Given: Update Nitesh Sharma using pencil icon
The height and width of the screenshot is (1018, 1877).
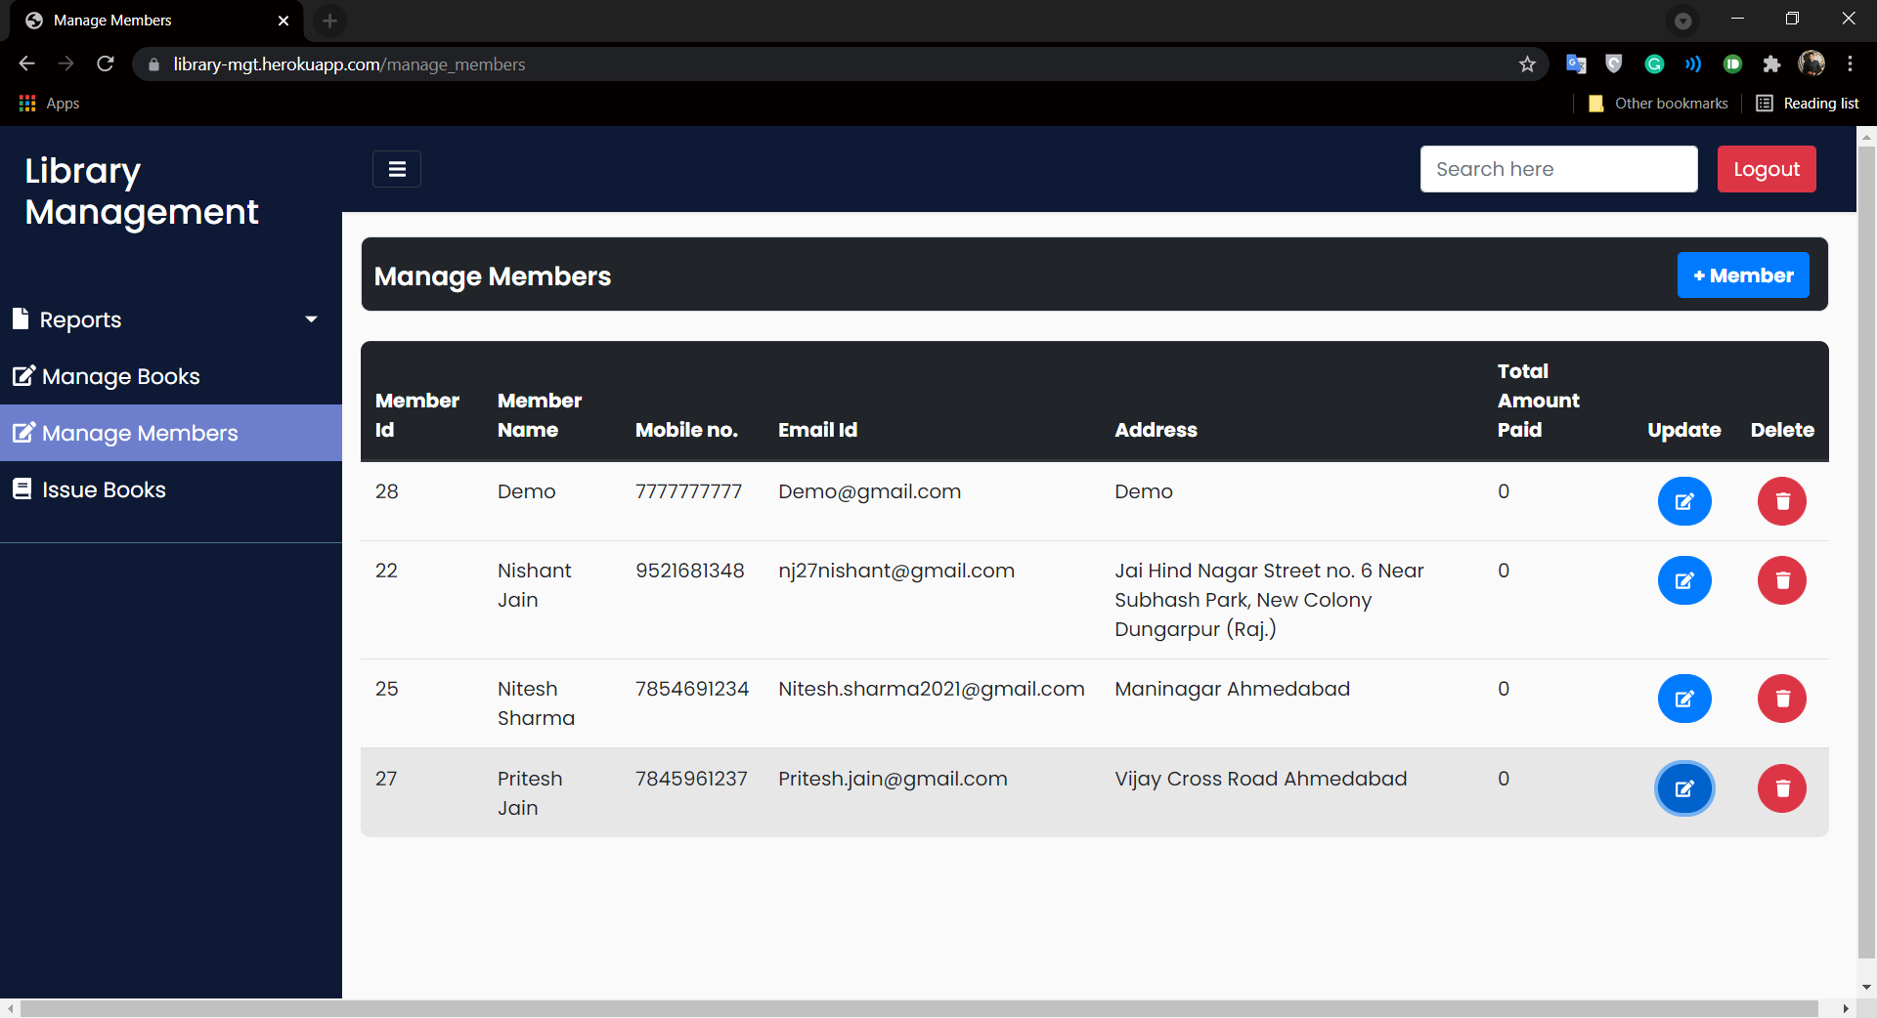Looking at the screenshot, I should pos(1683,699).
